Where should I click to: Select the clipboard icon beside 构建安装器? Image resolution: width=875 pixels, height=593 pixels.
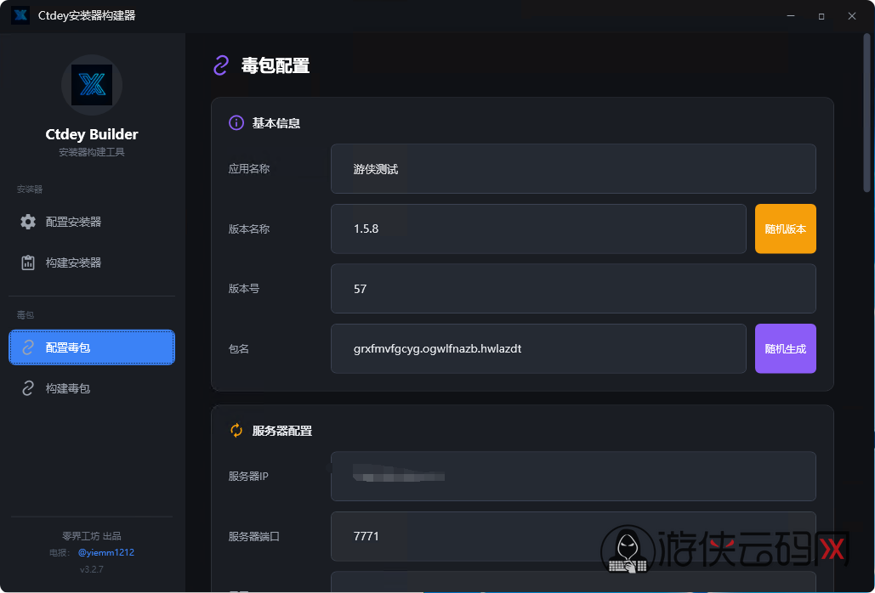(28, 263)
